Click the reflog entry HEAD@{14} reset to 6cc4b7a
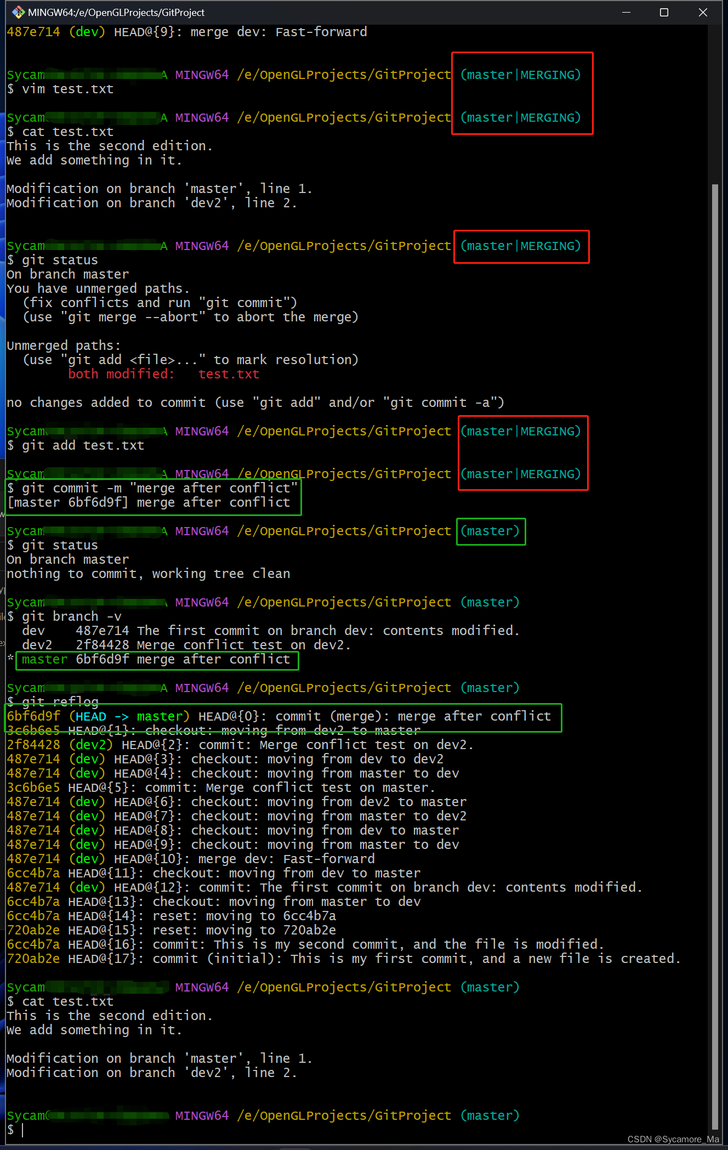 171,916
